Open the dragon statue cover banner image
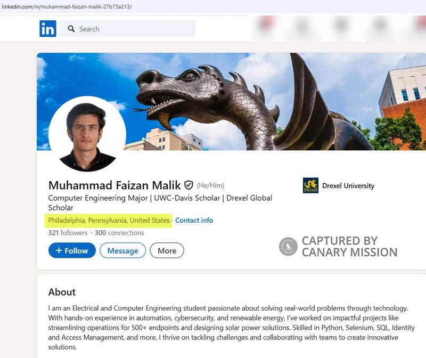The height and width of the screenshot is (358, 426). (x=231, y=101)
